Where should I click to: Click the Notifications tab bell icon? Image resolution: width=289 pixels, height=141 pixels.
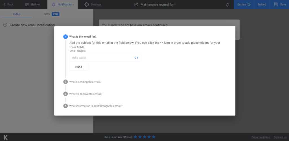54,4
